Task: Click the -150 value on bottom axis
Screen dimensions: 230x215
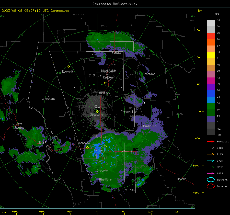Action: coord(15,211)
